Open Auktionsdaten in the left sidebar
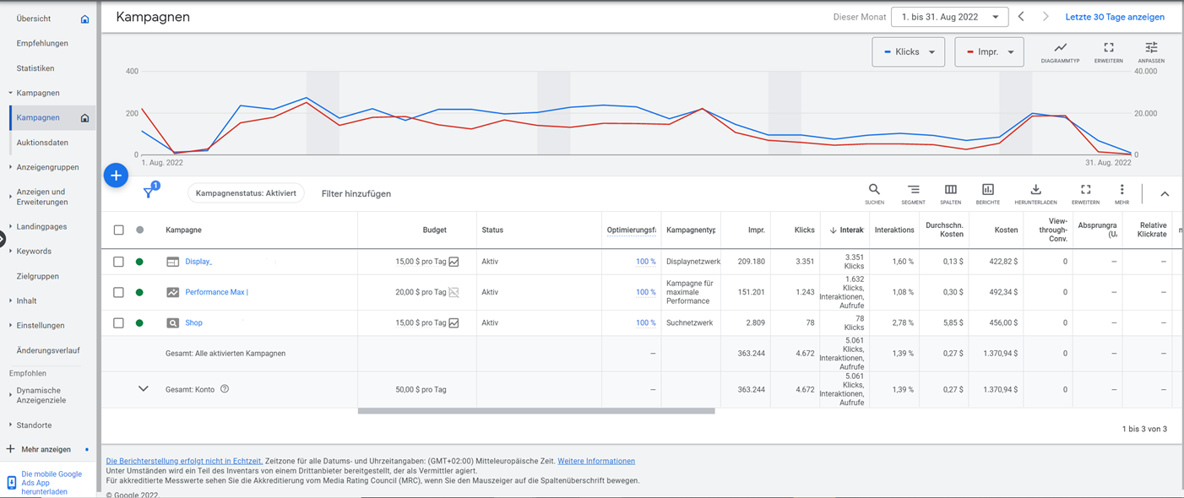Screen dimensions: 1184x498 coord(42,143)
